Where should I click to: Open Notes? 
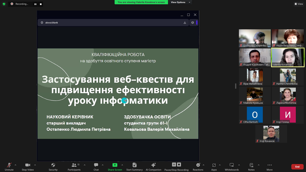251,167
